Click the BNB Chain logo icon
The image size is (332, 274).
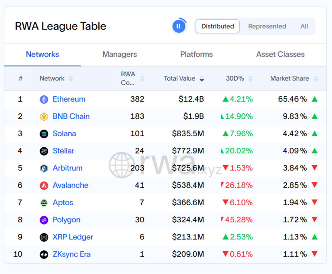click(44, 117)
